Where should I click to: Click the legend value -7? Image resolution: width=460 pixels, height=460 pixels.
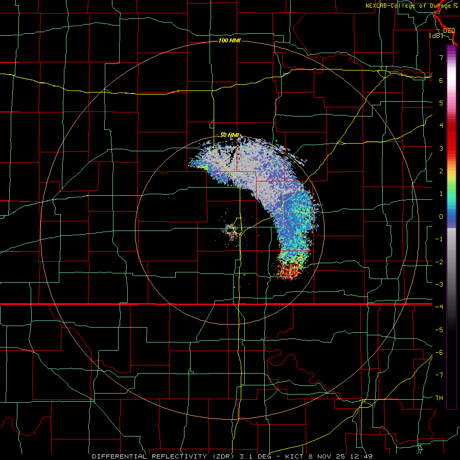439,375
